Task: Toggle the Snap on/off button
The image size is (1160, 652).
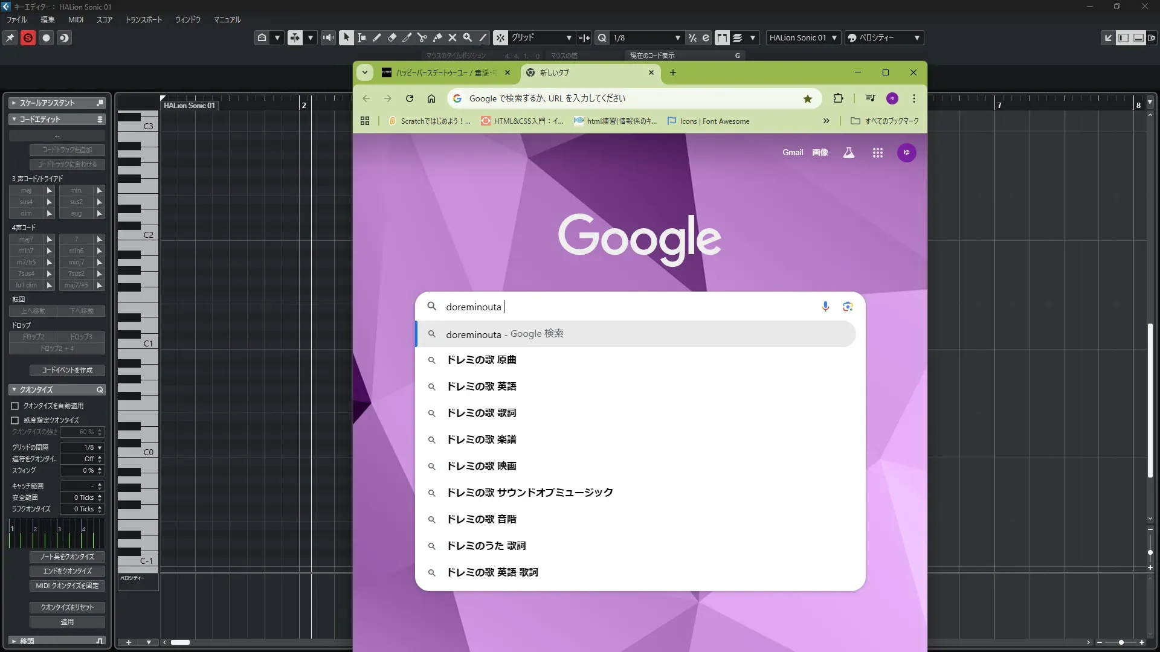Action: click(x=500, y=37)
